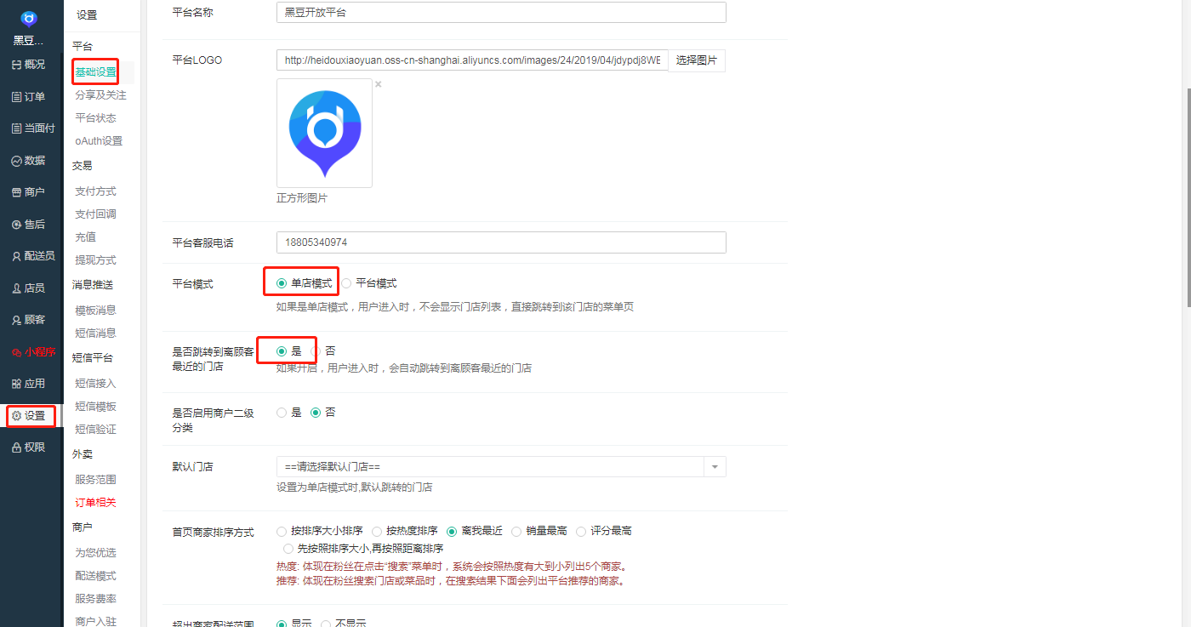Open 小程序 mini program in sidebar

tap(31, 352)
